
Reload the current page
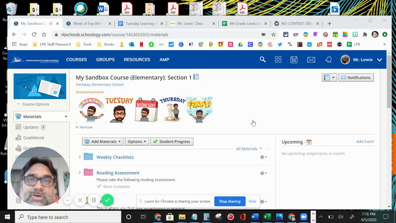[34, 34]
